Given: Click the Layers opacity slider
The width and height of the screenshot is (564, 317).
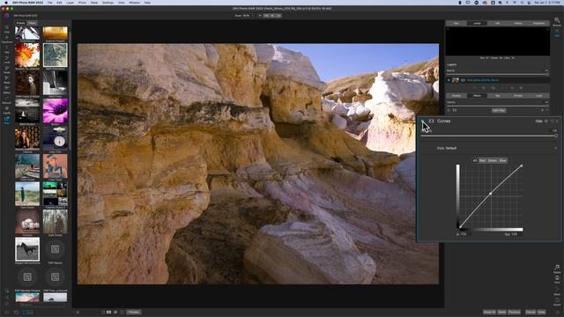Looking at the screenshot, I should (x=498, y=74).
